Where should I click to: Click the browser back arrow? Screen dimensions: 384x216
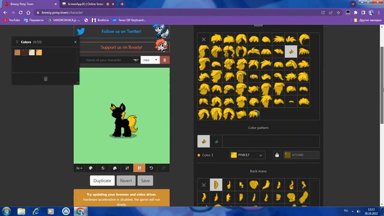point(5,13)
